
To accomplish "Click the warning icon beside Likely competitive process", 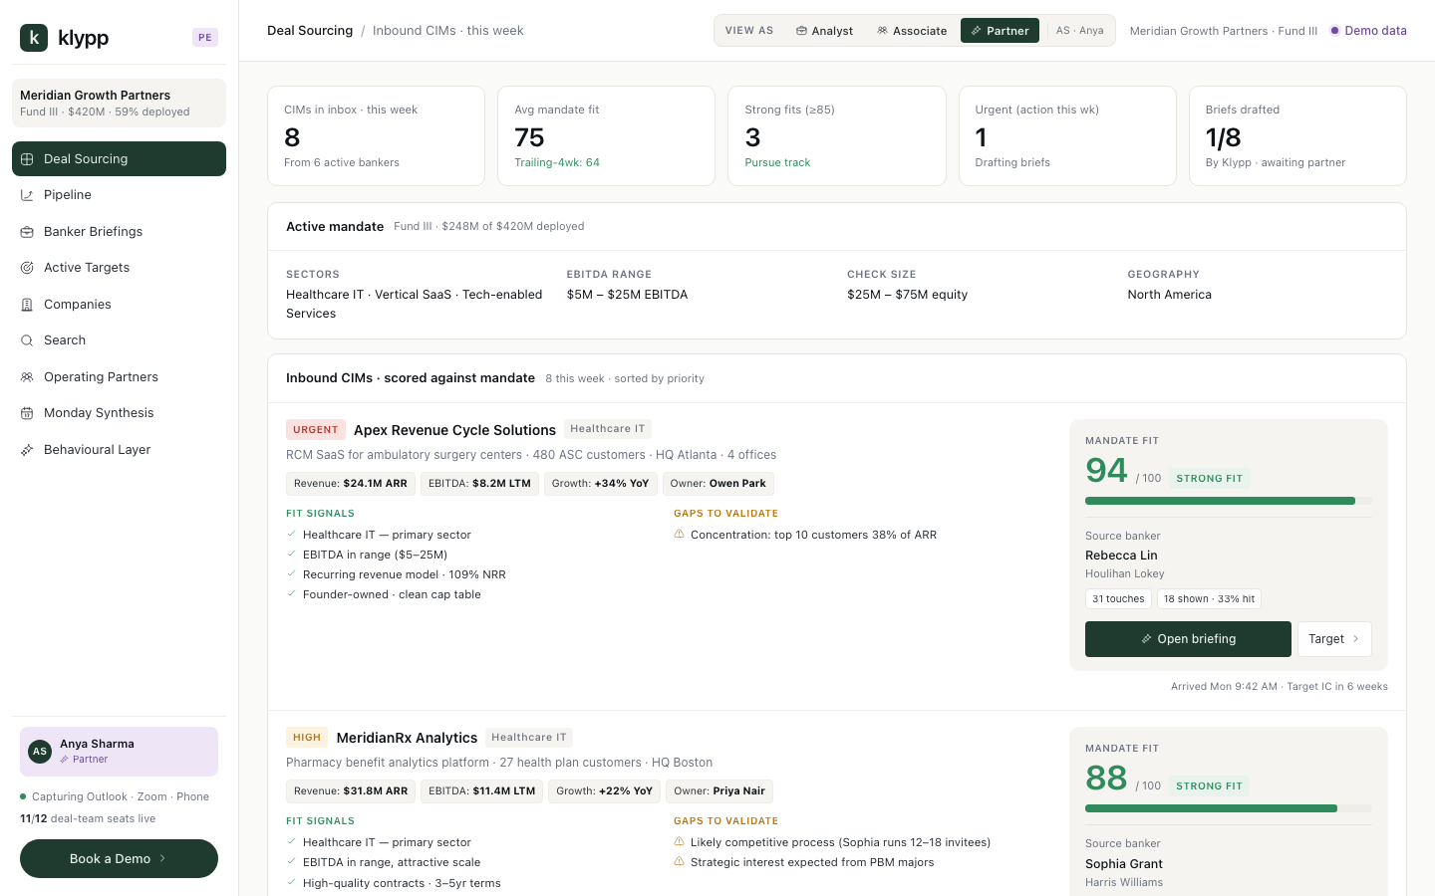I will (x=679, y=842).
